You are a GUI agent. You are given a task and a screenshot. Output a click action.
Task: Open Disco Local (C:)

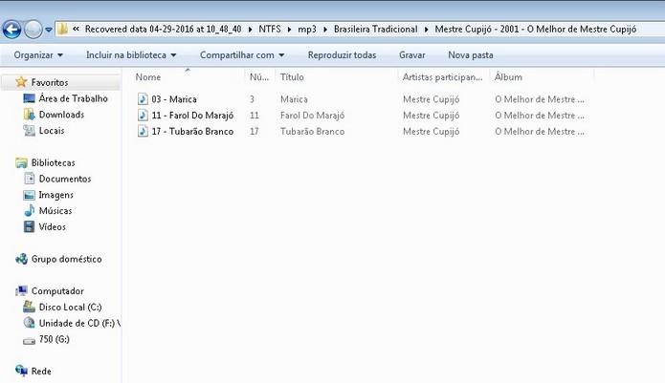tap(71, 308)
